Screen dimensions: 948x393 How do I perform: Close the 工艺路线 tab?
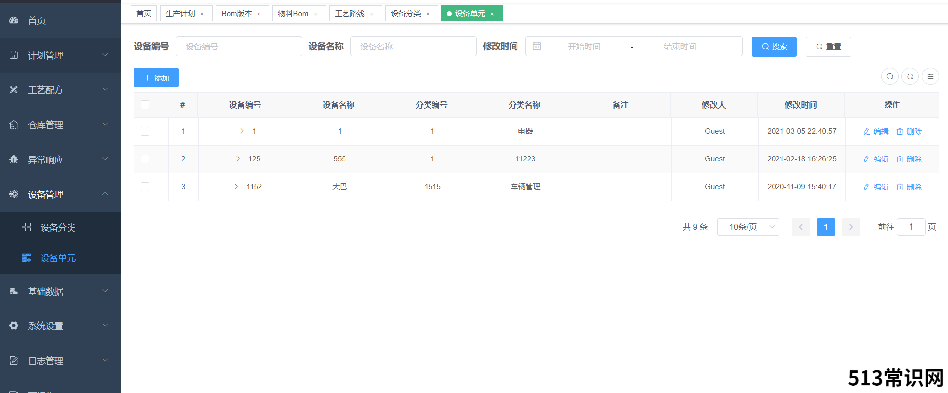click(372, 14)
